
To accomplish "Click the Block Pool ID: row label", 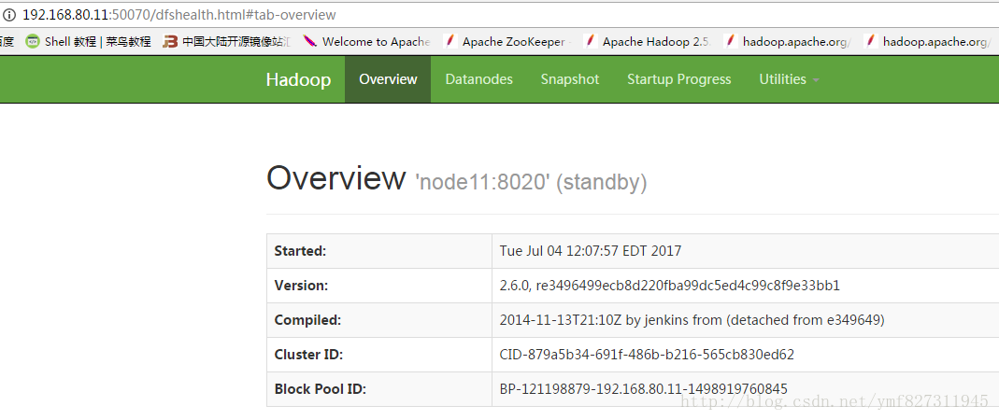I will pyautogui.click(x=320, y=389).
